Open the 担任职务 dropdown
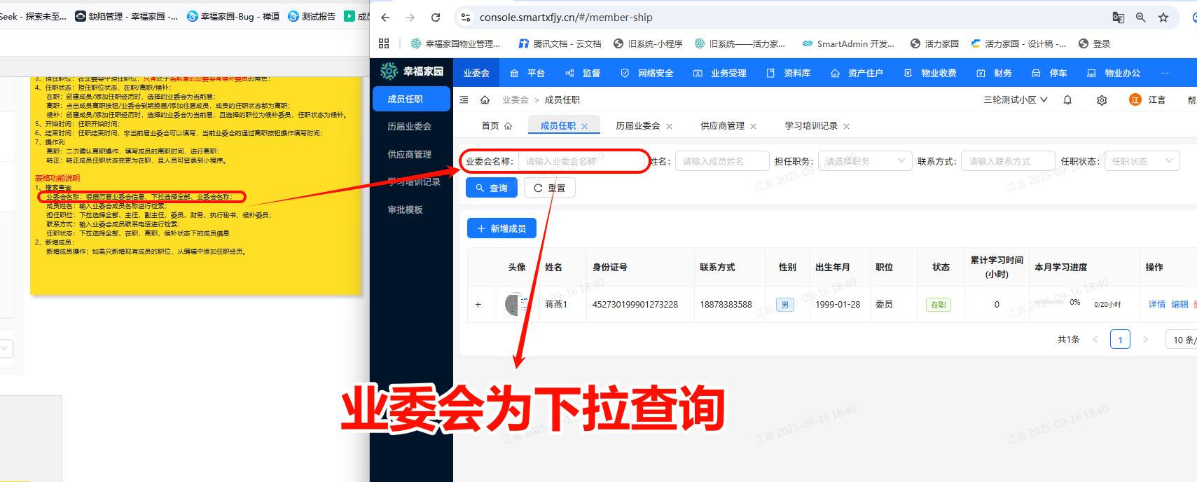The width and height of the screenshot is (1197, 482). [865, 161]
